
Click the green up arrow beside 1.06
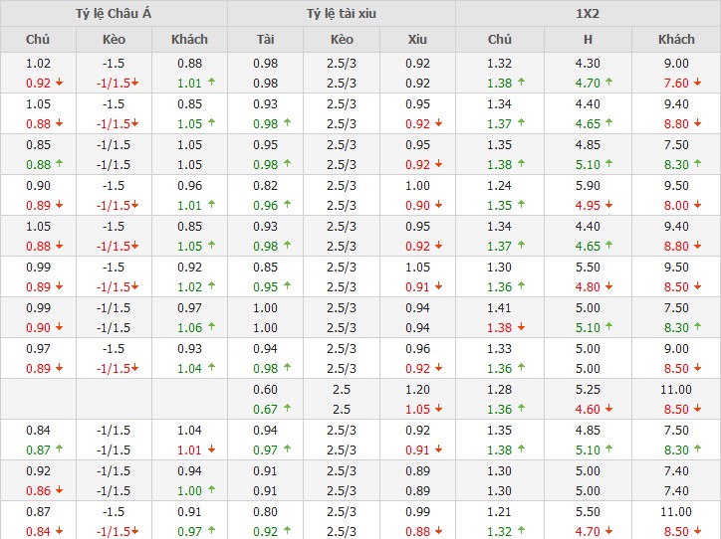pyautogui.click(x=210, y=328)
